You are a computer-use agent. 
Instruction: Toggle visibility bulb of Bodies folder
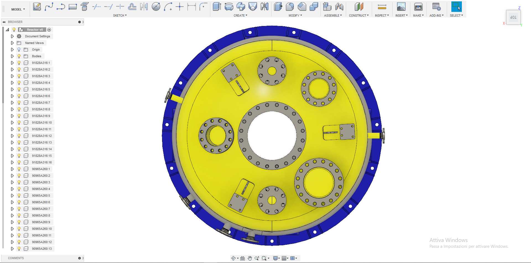point(19,56)
